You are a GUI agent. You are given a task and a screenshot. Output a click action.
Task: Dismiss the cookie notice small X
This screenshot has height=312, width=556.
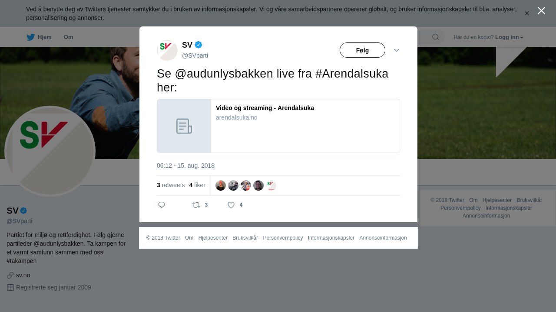[526, 13]
